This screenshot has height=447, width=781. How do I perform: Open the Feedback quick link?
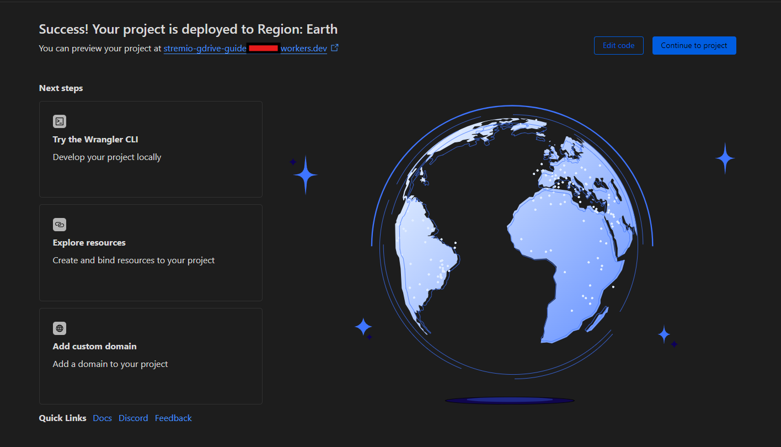click(x=173, y=418)
